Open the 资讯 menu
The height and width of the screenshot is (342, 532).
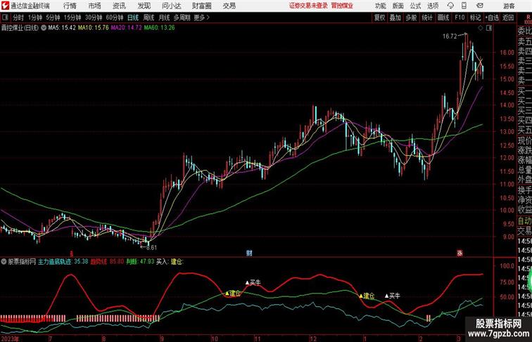click(119, 6)
